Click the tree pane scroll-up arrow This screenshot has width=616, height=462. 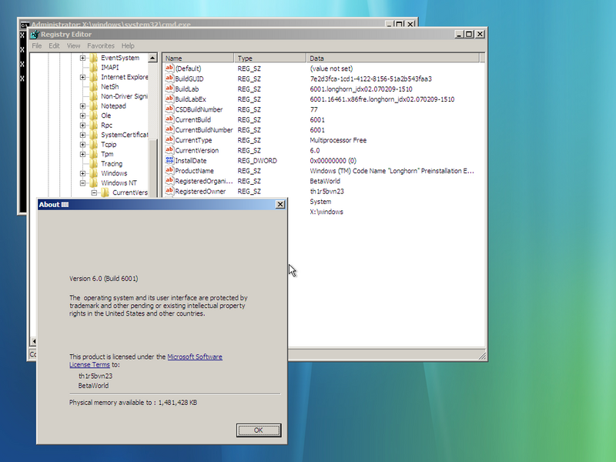153,58
